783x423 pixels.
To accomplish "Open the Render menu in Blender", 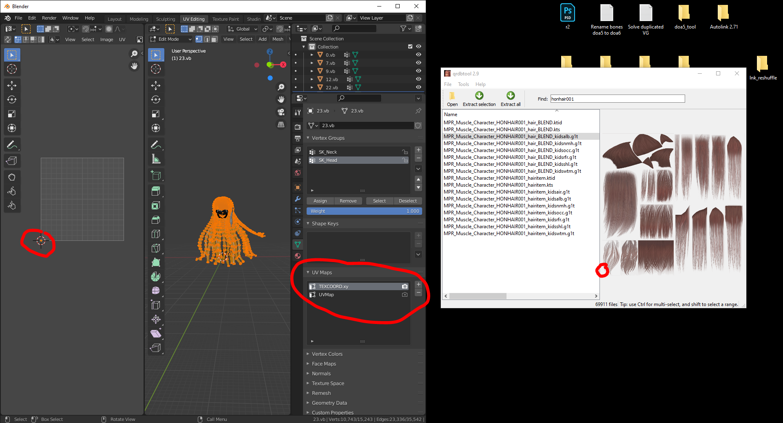I will click(49, 18).
